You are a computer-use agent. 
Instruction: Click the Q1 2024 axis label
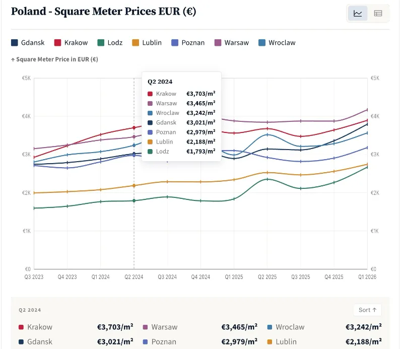(101, 277)
